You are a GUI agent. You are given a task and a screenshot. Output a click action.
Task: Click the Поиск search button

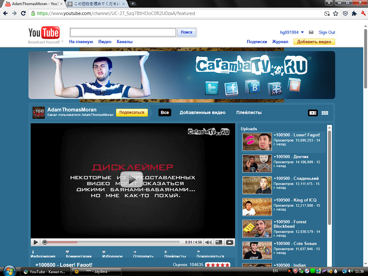[x=187, y=32]
